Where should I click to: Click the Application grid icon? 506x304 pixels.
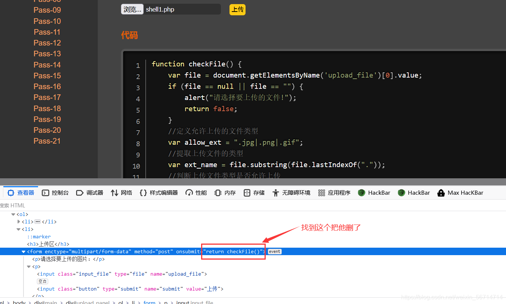click(322, 193)
